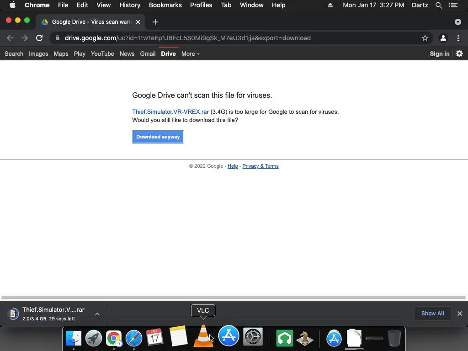This screenshot has width=468, height=351.
Task: Click the Chrome back arrow
Action: tap(10, 38)
